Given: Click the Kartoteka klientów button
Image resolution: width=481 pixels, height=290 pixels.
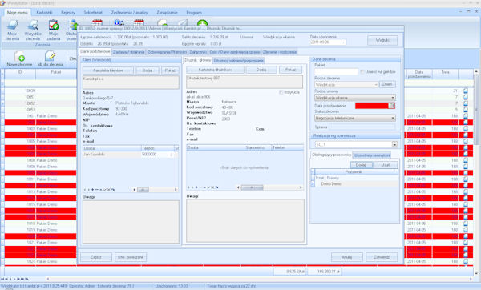Looking at the screenshot, I should coord(108,70).
